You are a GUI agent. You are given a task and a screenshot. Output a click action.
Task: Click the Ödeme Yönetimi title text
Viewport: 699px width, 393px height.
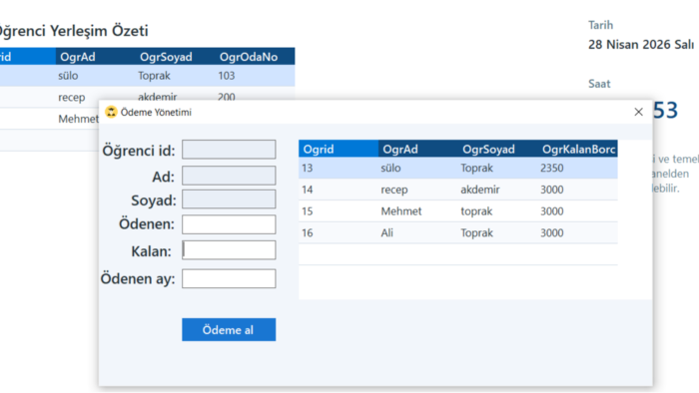(x=156, y=112)
